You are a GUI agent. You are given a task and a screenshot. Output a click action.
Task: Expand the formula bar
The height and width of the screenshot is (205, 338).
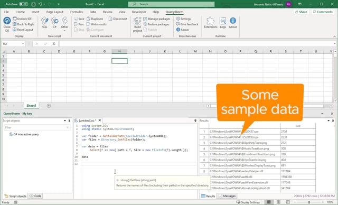click(334, 43)
